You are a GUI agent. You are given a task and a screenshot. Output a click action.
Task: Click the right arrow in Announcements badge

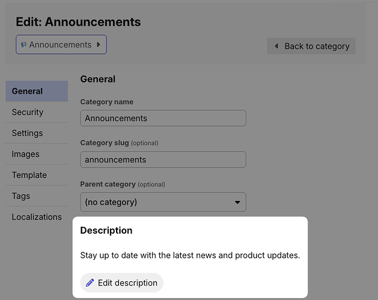point(99,44)
